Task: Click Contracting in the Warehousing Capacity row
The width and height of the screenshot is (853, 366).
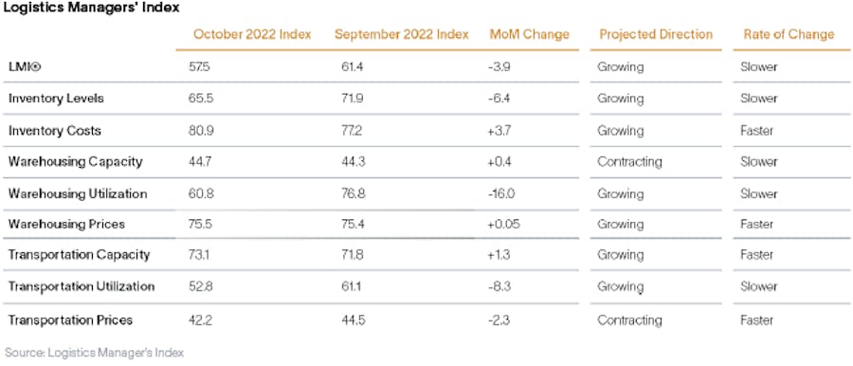Action: click(629, 162)
